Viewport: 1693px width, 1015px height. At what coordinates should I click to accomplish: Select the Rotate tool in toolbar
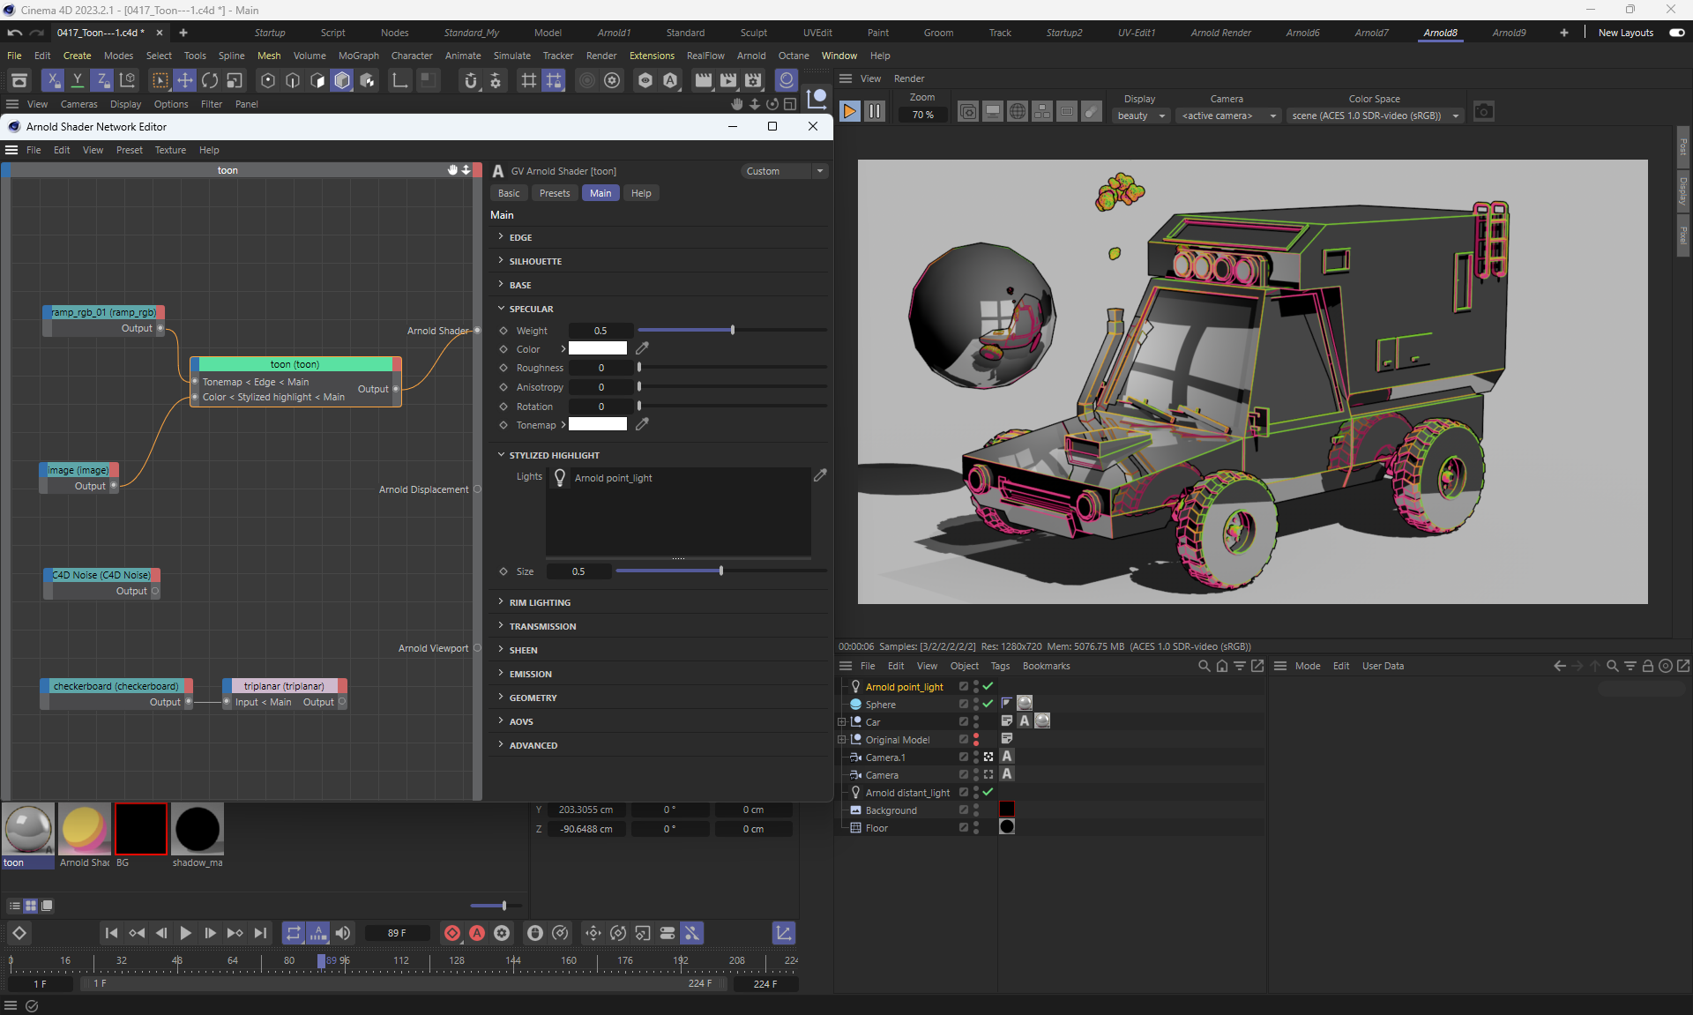click(210, 80)
